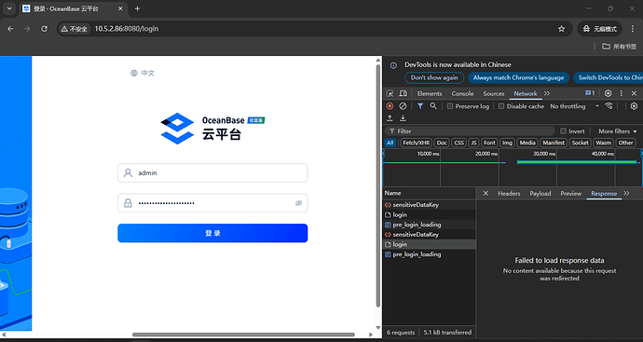The width and height of the screenshot is (643, 342).
Task: Switch to Console tab
Action: pyautogui.click(x=462, y=93)
